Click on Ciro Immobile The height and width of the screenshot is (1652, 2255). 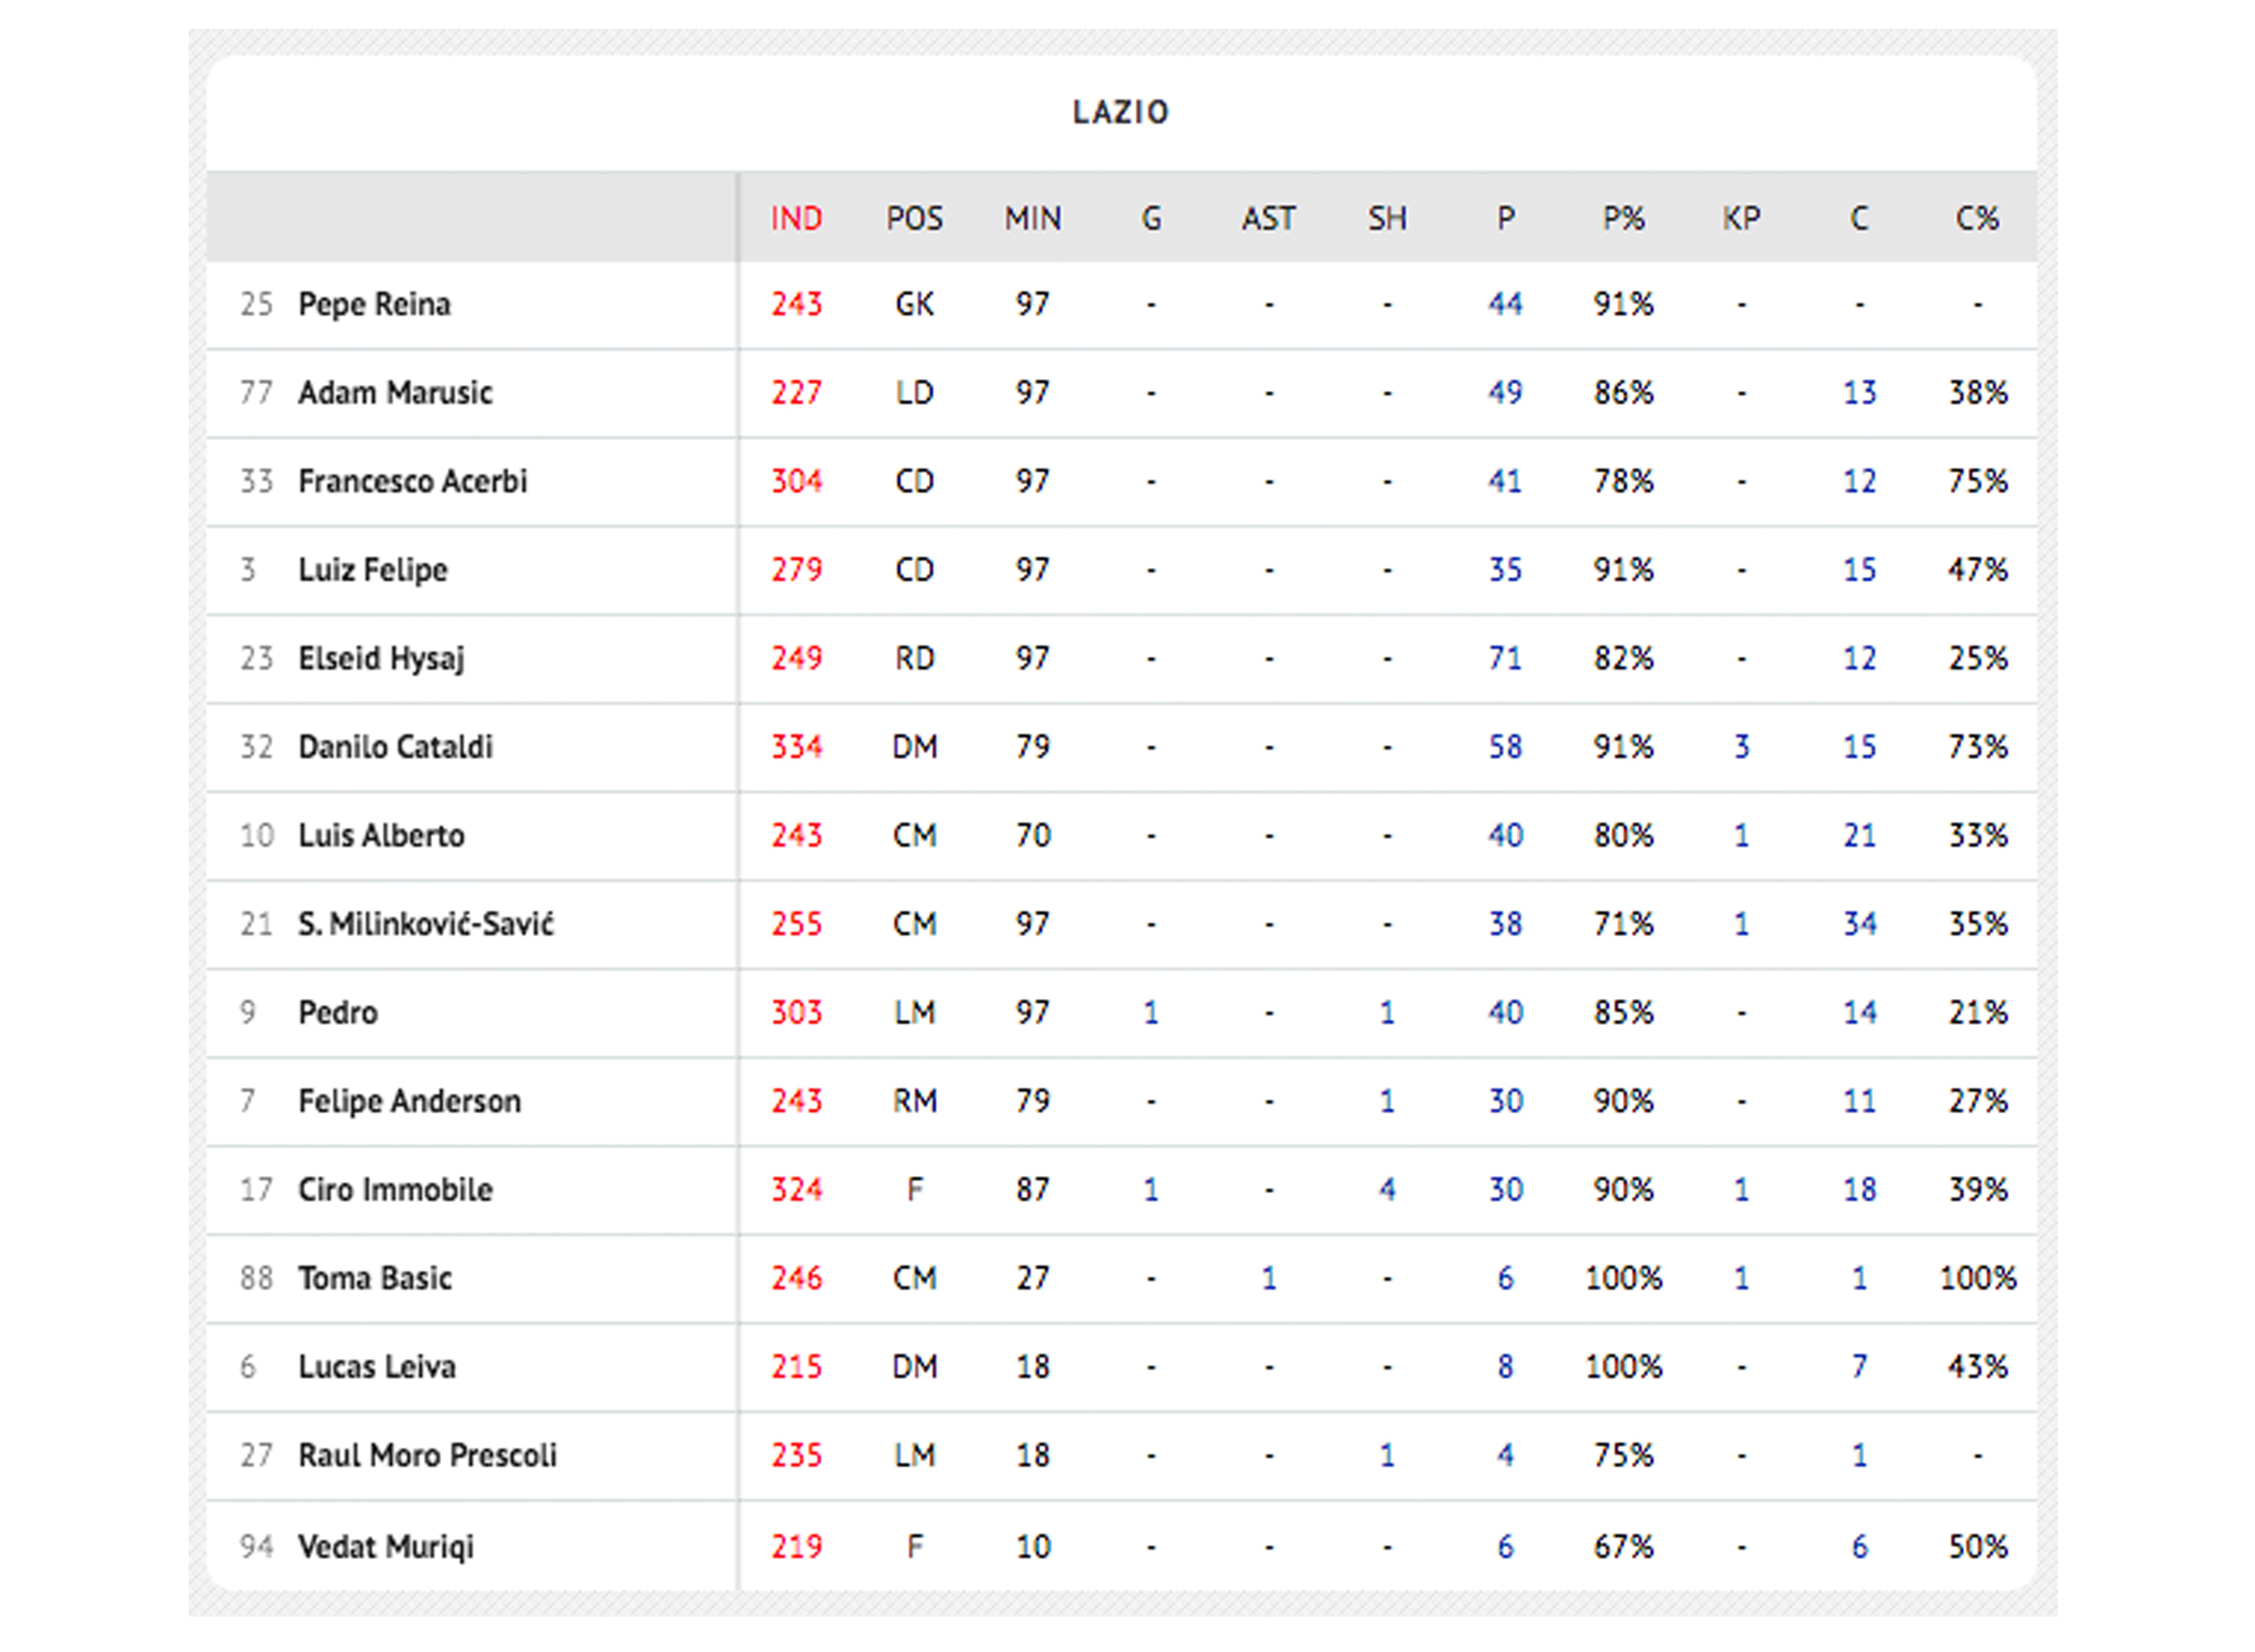click(395, 1190)
